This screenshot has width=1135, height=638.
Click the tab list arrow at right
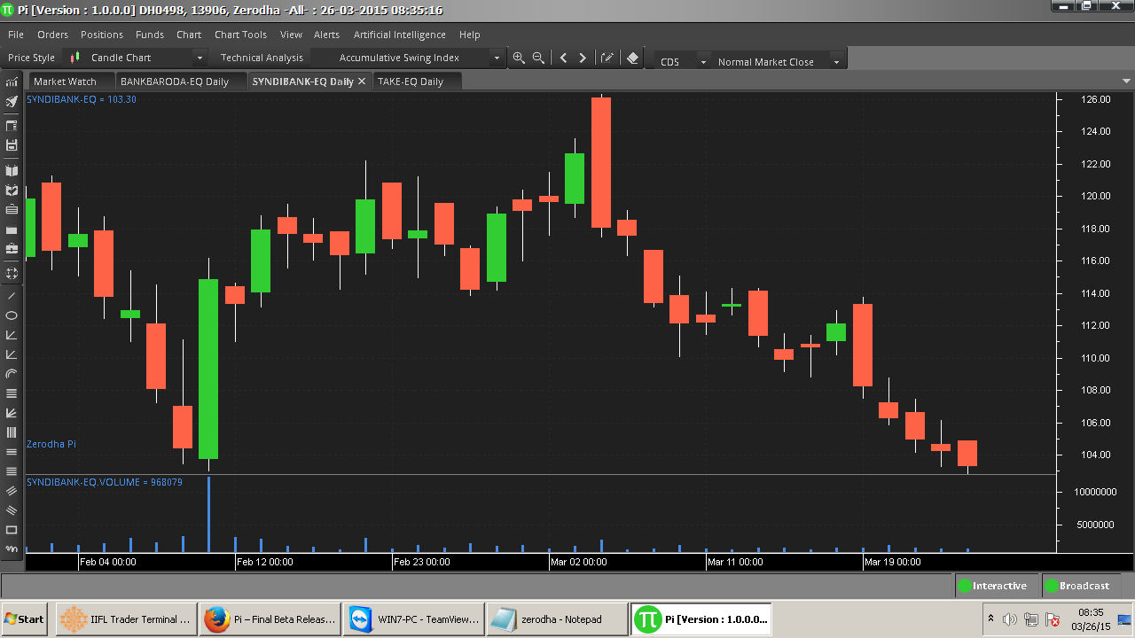(x=1127, y=81)
